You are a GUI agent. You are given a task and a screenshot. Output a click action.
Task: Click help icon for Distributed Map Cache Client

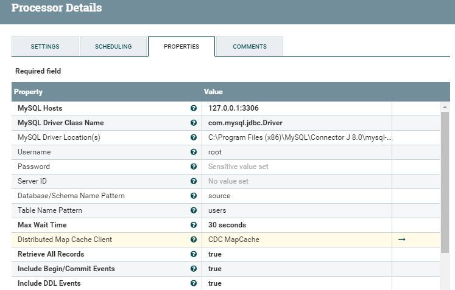click(194, 240)
